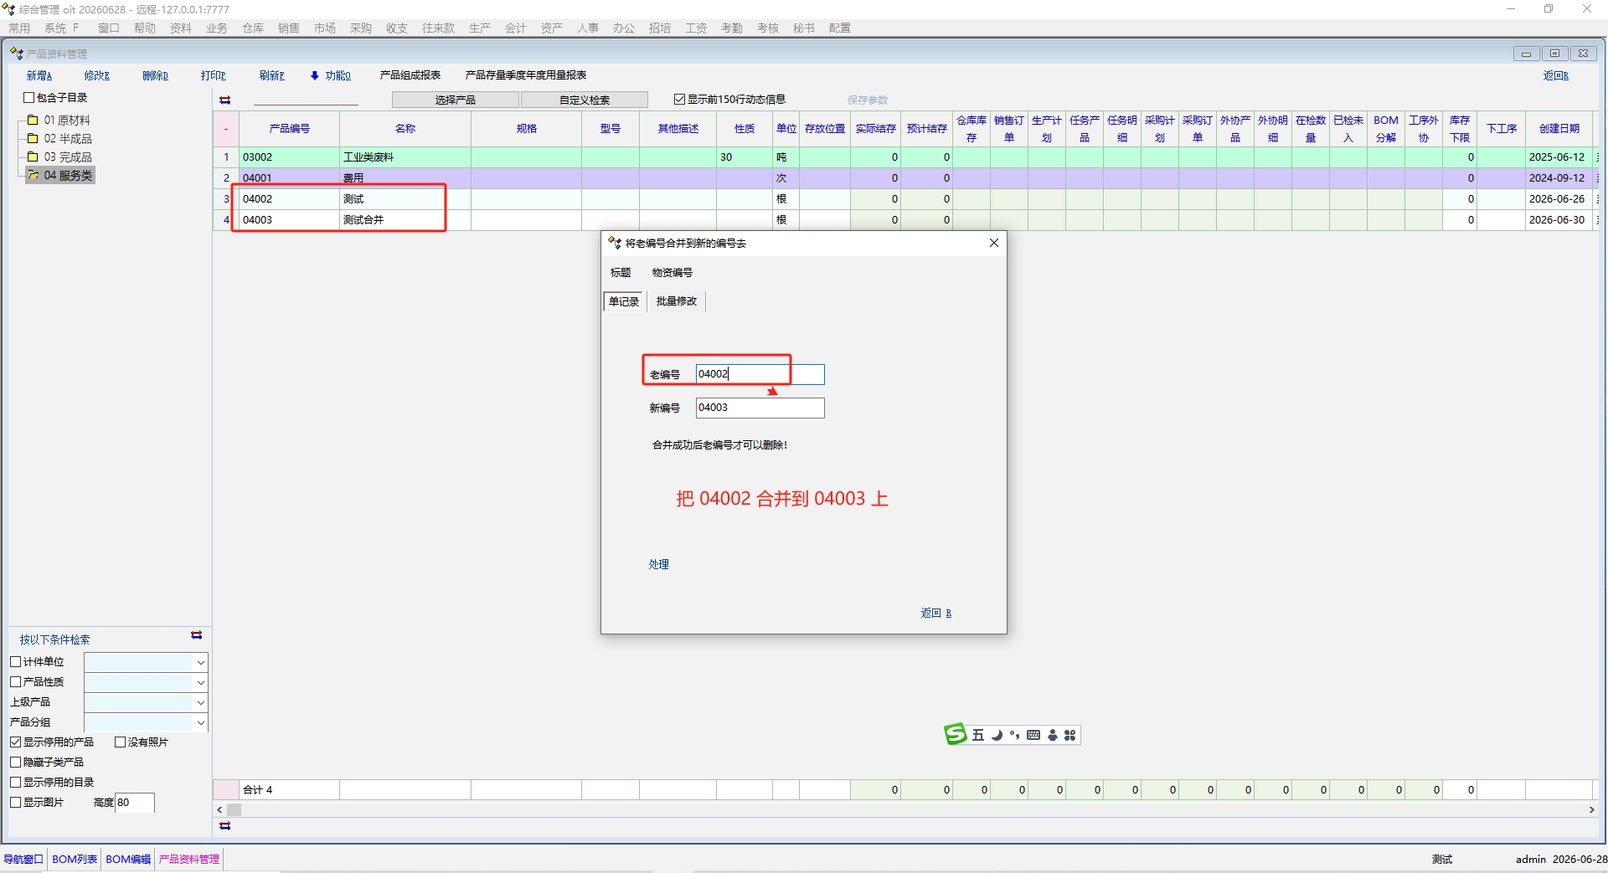Screen dimensions: 1608x873
Task: Click the 选择产品 button
Action: pyautogui.click(x=456, y=100)
